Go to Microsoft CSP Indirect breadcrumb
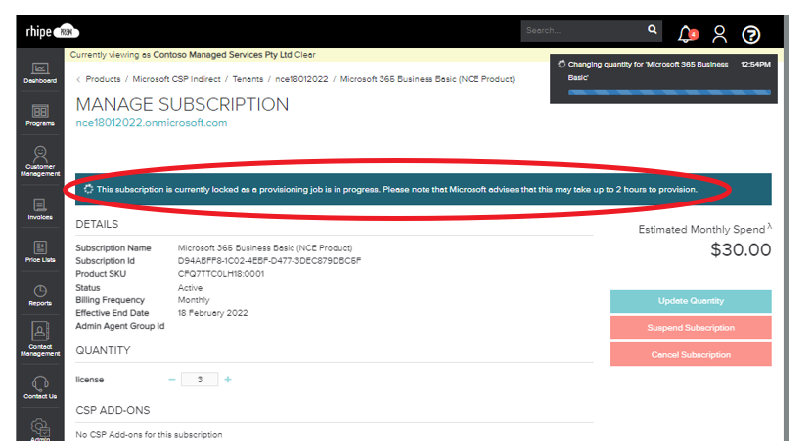Screen dimensions: 812x448 pyautogui.click(x=177, y=79)
